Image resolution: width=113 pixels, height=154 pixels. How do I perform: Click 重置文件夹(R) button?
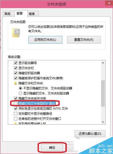point(84,40)
